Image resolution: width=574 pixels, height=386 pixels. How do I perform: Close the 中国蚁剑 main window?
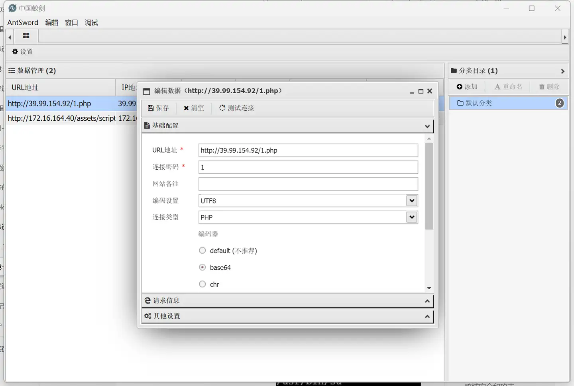[558, 8]
